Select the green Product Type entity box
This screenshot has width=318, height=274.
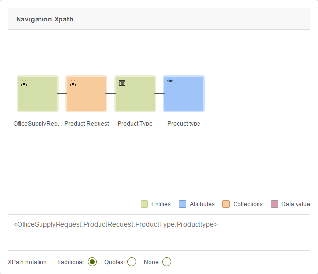(135, 94)
